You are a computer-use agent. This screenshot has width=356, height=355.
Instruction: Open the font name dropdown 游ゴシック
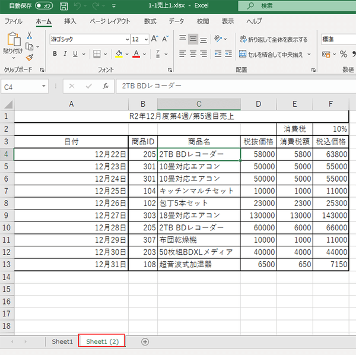(x=128, y=40)
